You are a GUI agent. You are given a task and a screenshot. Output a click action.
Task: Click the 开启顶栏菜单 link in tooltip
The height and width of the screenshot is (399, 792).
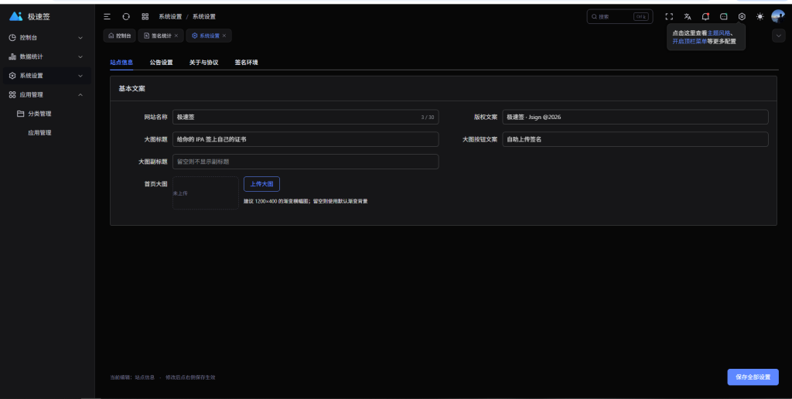coord(689,42)
